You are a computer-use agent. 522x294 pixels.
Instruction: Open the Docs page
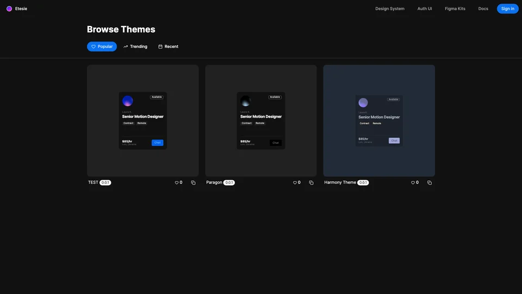483,9
